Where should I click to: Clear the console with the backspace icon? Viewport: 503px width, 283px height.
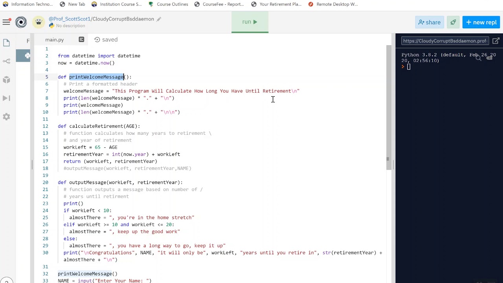489,58
